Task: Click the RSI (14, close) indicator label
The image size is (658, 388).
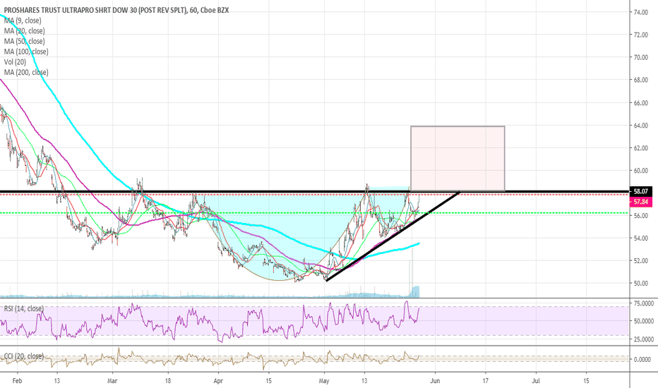Action: tap(23, 309)
